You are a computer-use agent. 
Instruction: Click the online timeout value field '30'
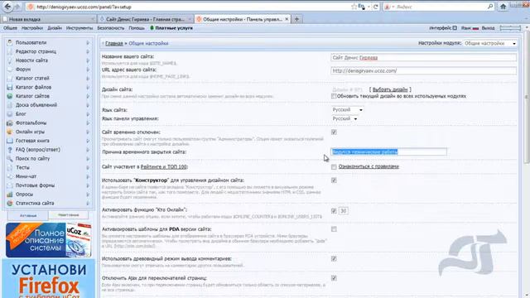(x=343, y=211)
